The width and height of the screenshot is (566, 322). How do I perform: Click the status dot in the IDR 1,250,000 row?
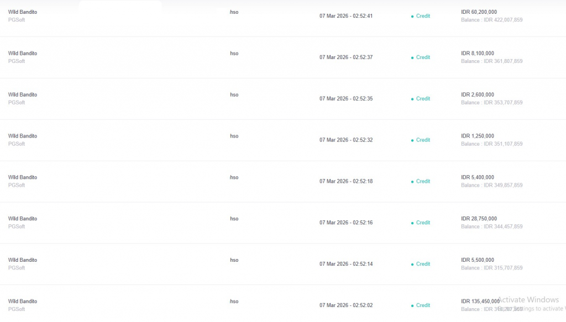pos(412,140)
